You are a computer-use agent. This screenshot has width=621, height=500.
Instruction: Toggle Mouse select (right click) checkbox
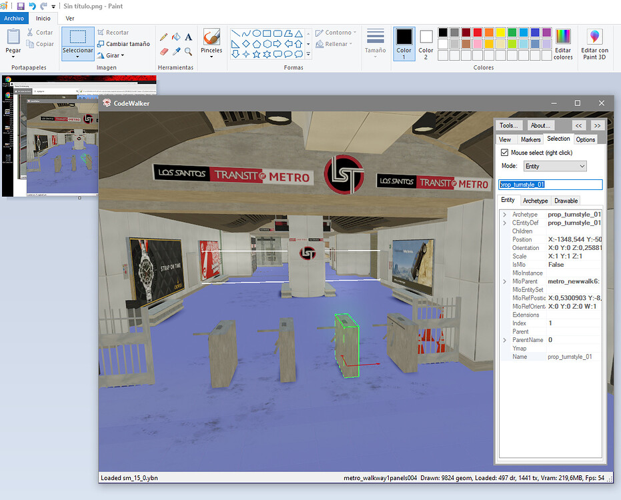pos(504,153)
